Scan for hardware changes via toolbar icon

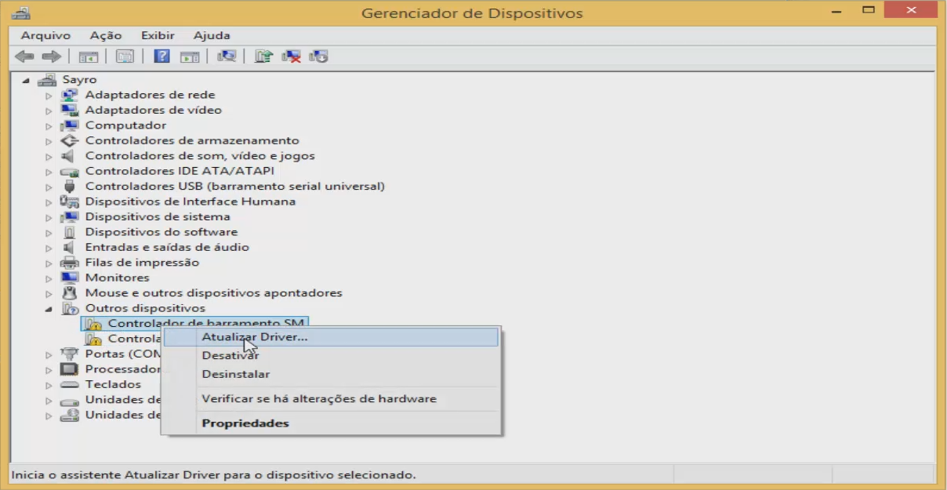click(x=227, y=56)
